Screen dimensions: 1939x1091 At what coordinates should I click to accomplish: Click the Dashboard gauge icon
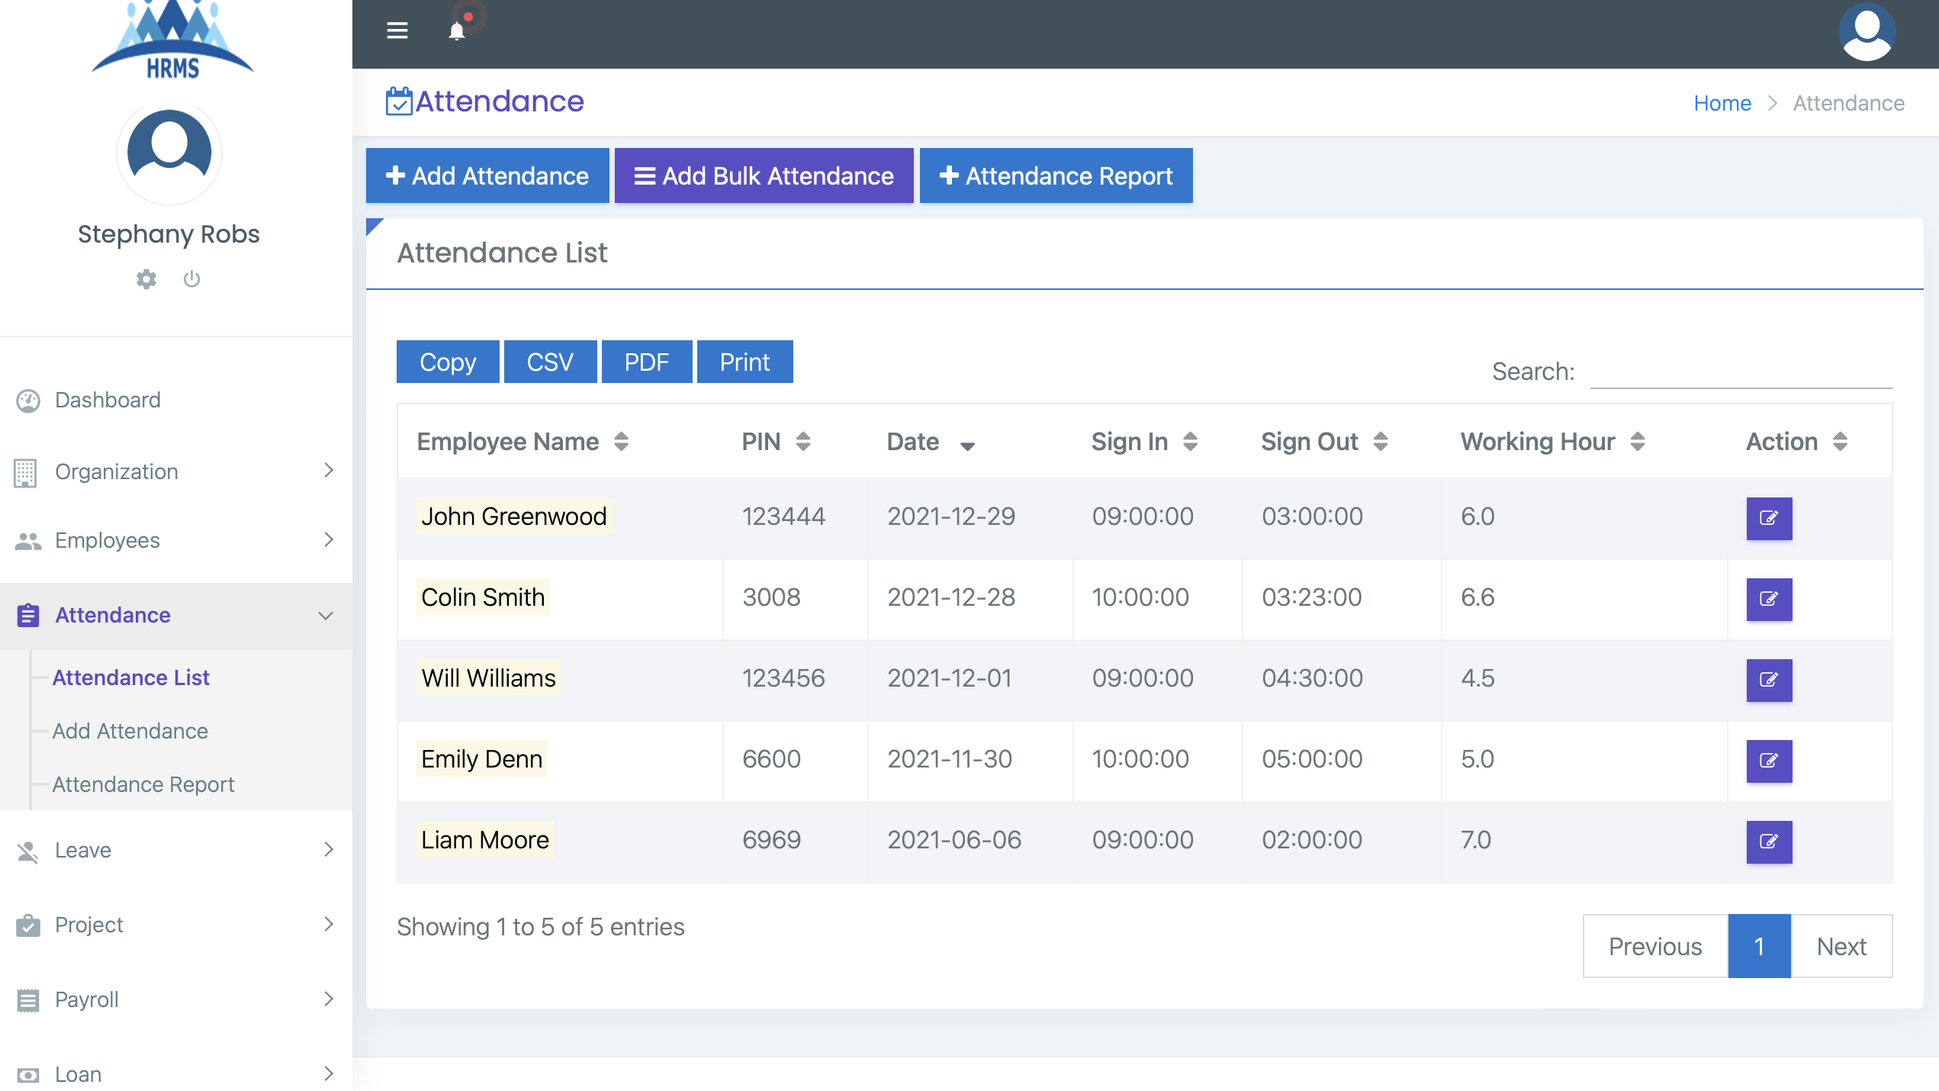[x=28, y=401]
